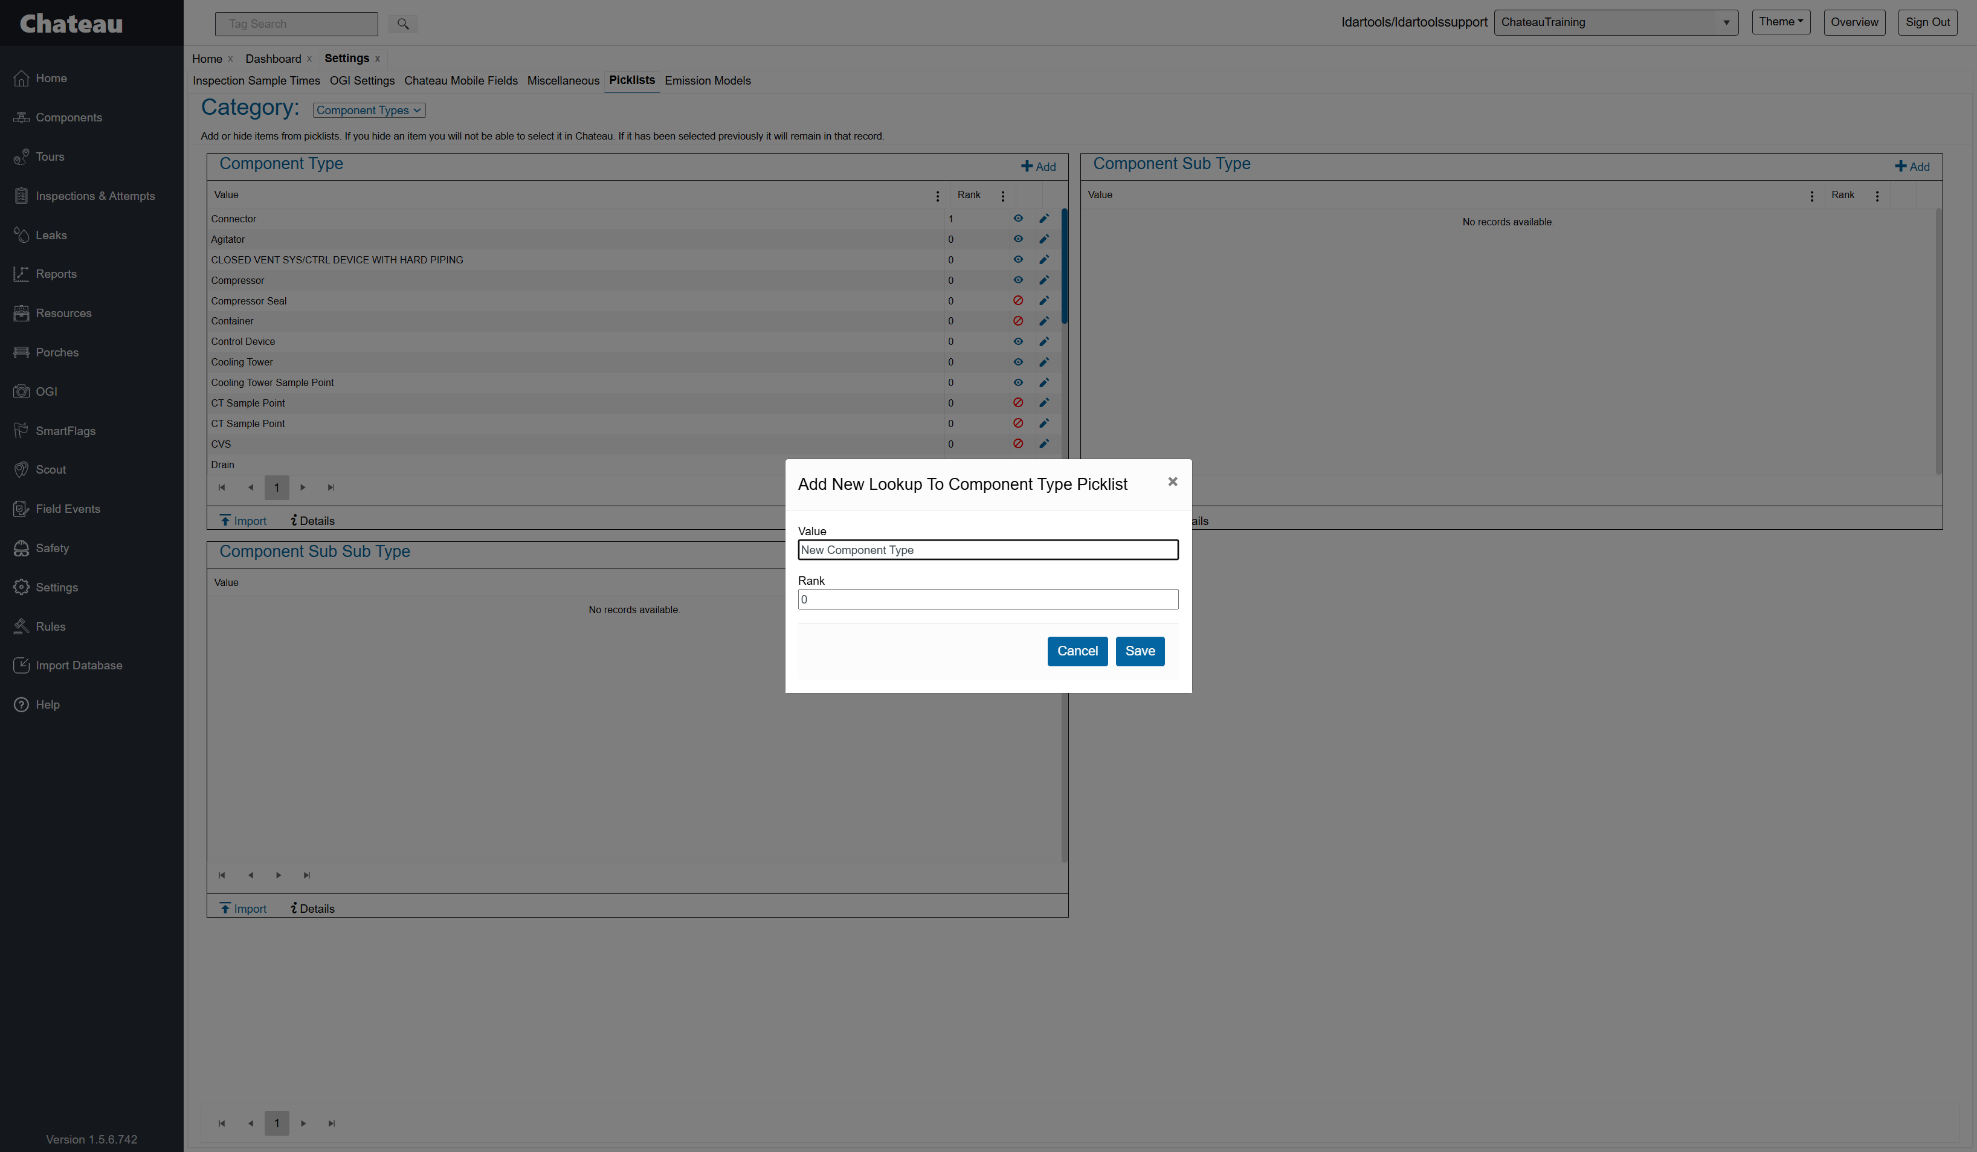Click the Value input field in dialog
The image size is (1977, 1152).
point(988,550)
